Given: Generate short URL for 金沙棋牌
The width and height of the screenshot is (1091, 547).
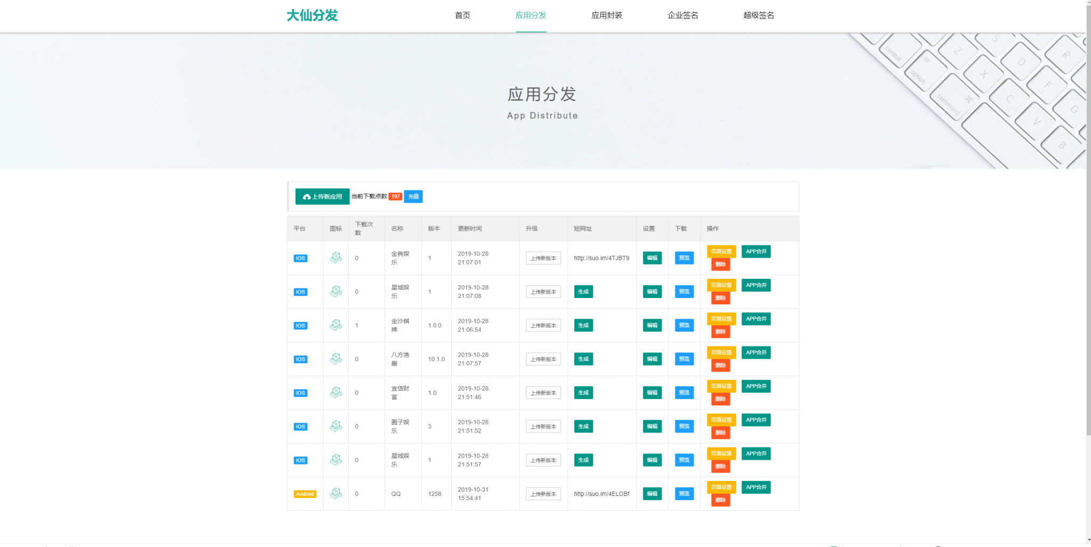Looking at the screenshot, I should pos(583,325).
